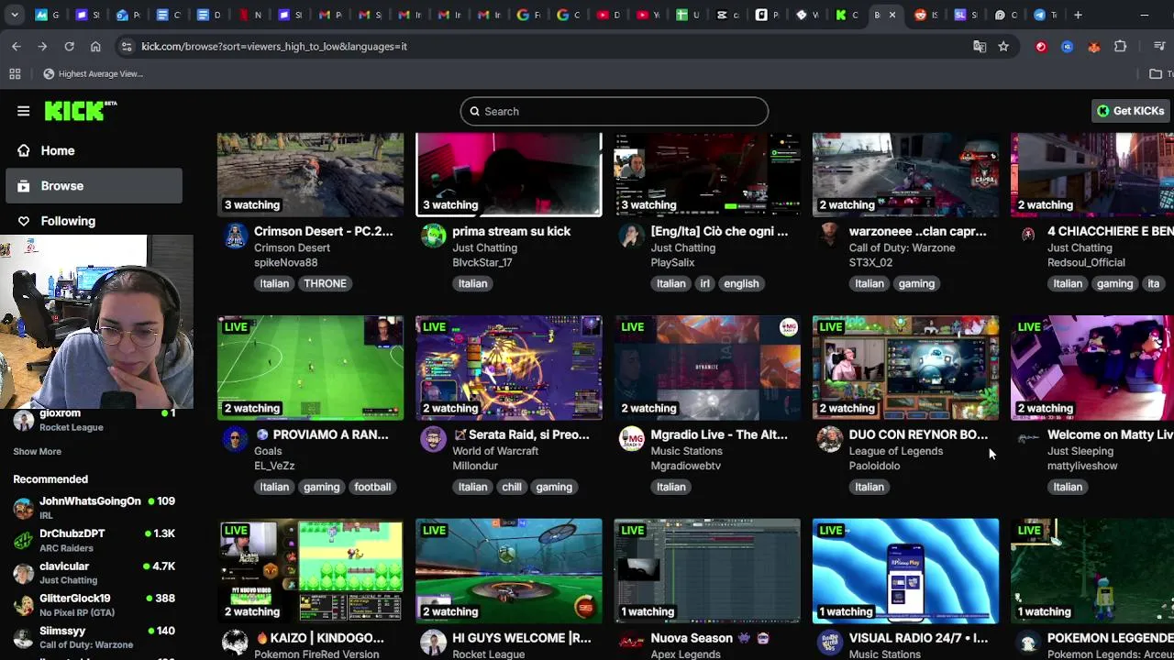Viewport: 1174px width, 660px height.
Task: Open Highest Average View bookmark
Action: [93, 73]
